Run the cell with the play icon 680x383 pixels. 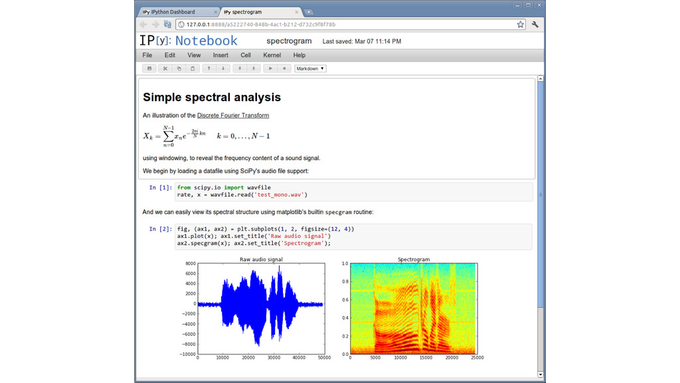pyautogui.click(x=270, y=68)
